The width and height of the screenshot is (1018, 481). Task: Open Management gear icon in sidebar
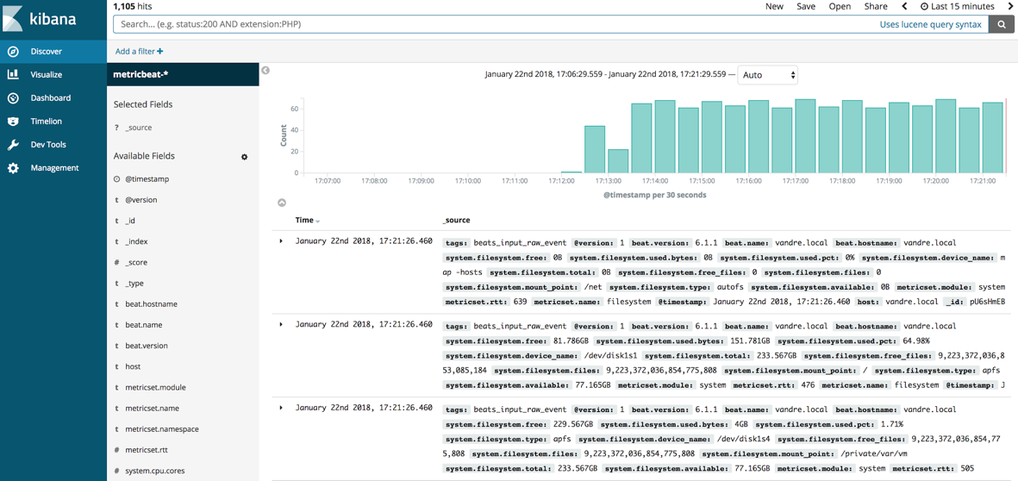(13, 168)
